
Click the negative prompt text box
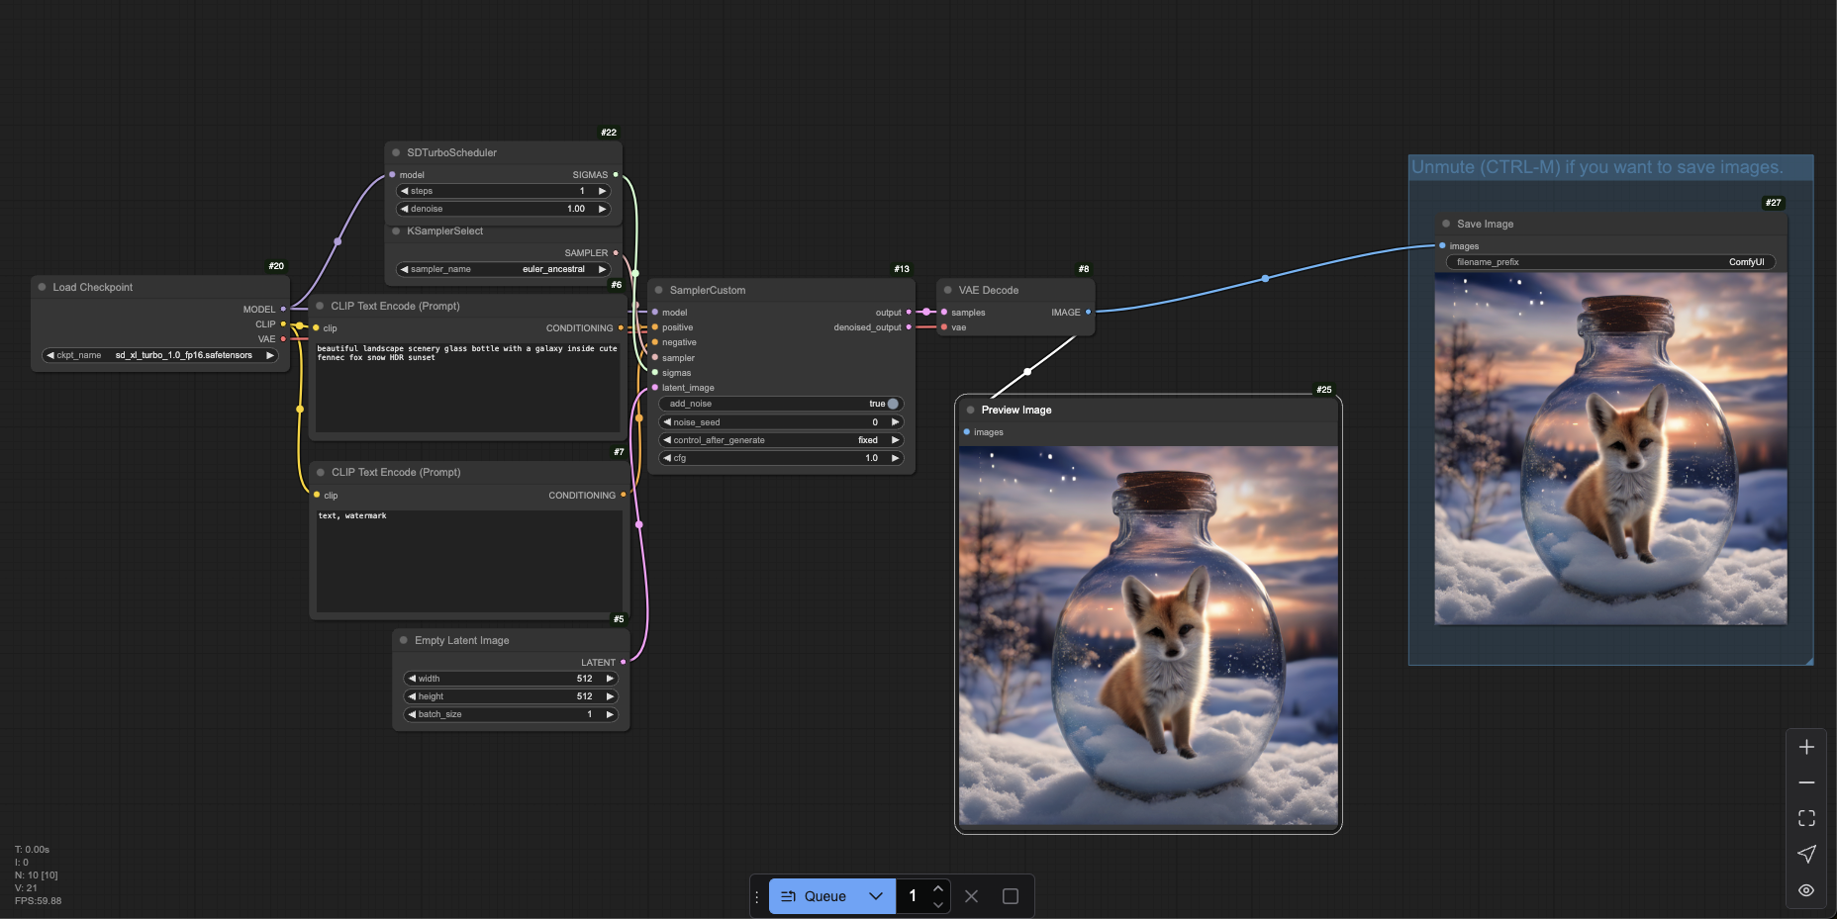click(468, 559)
